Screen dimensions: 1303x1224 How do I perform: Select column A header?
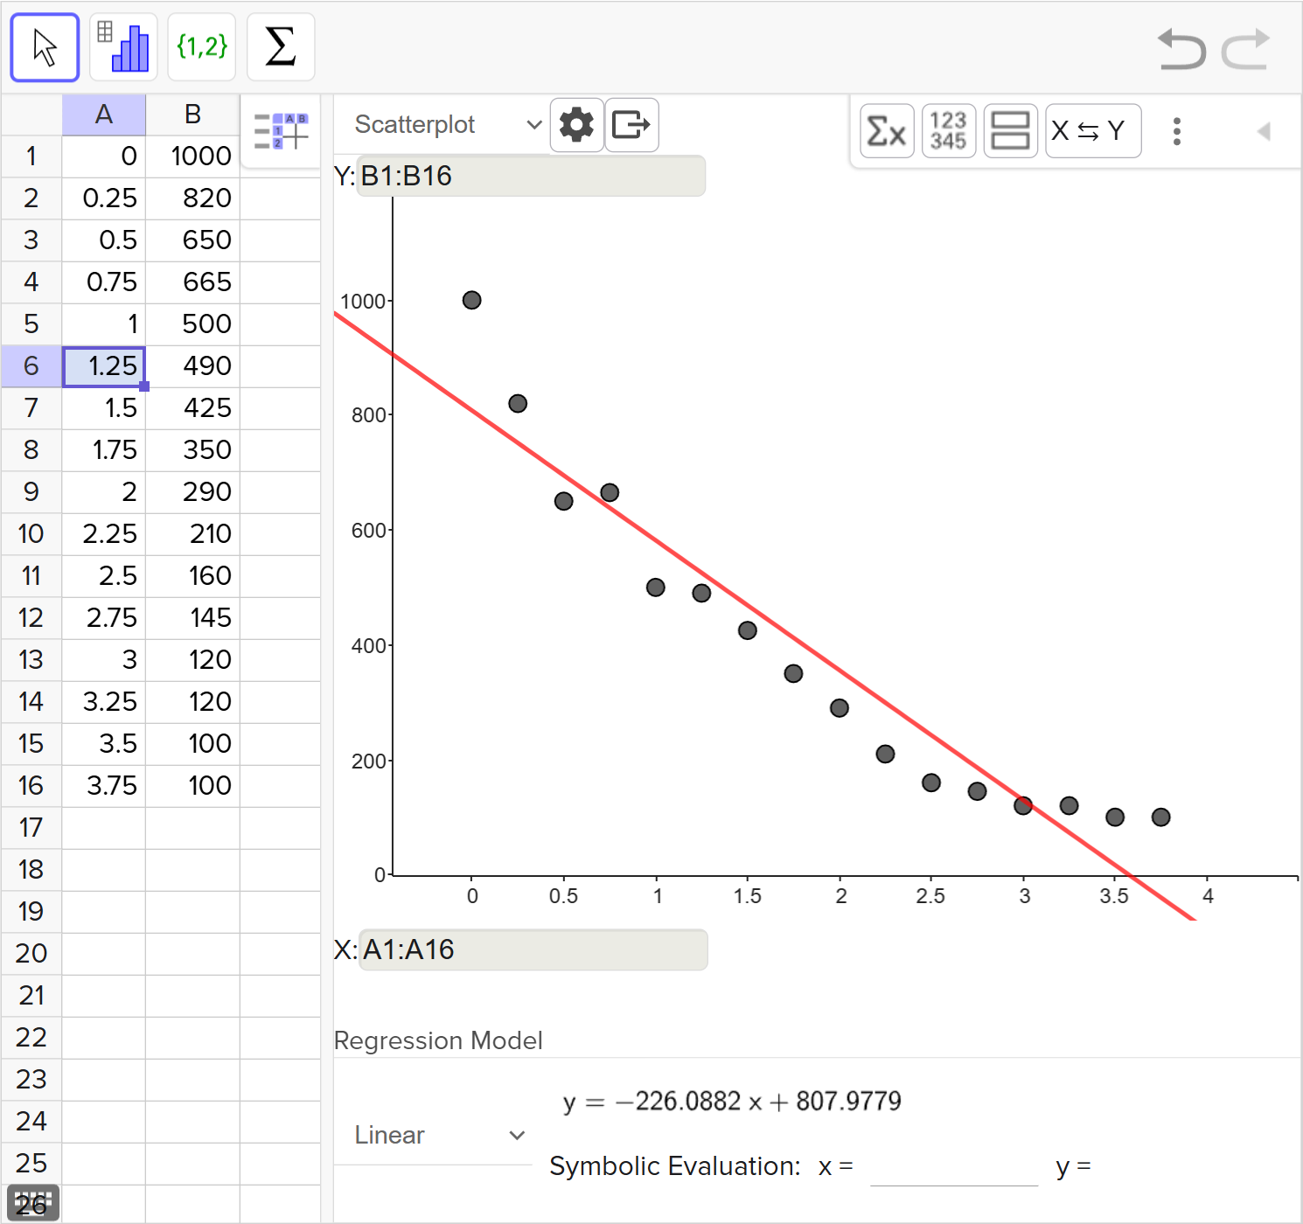103,115
